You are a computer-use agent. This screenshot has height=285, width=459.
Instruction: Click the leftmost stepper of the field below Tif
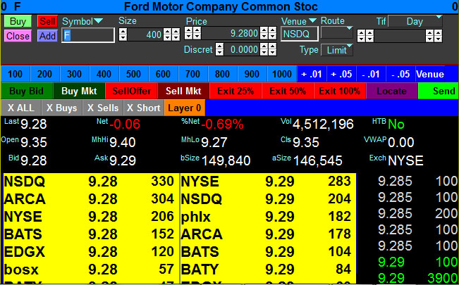362,36
